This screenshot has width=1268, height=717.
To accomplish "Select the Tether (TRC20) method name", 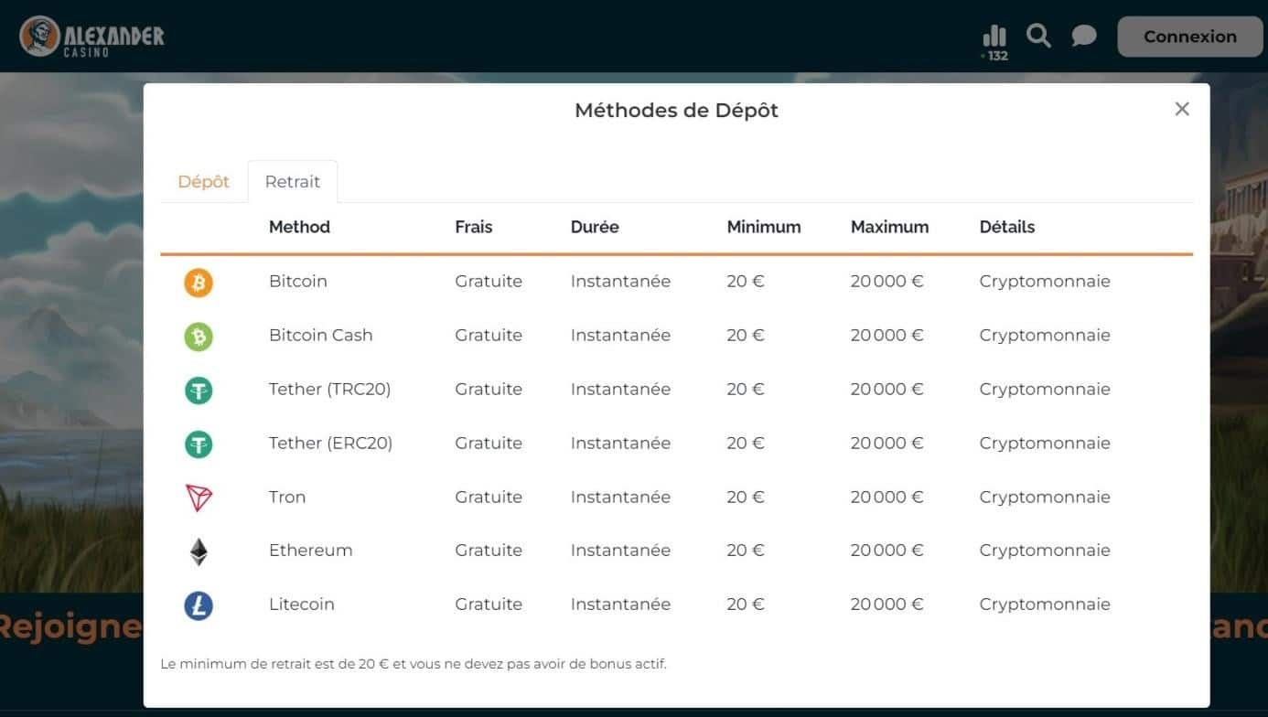I will [x=330, y=389].
